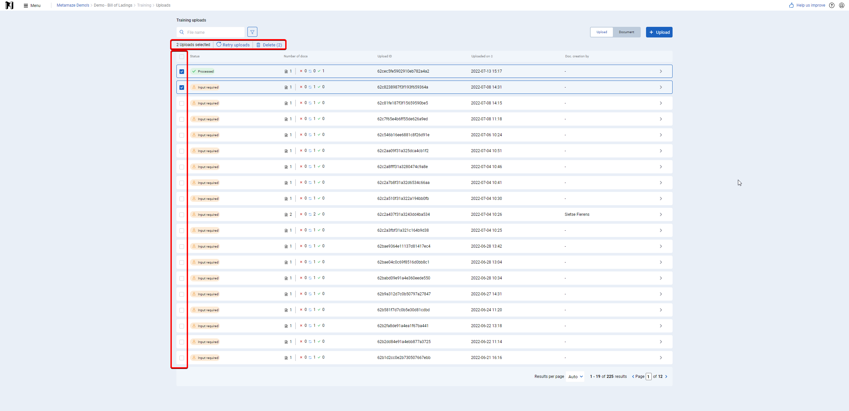Click the Metamaze logo icon
This screenshot has width=849, height=411.
(x=10, y=5)
